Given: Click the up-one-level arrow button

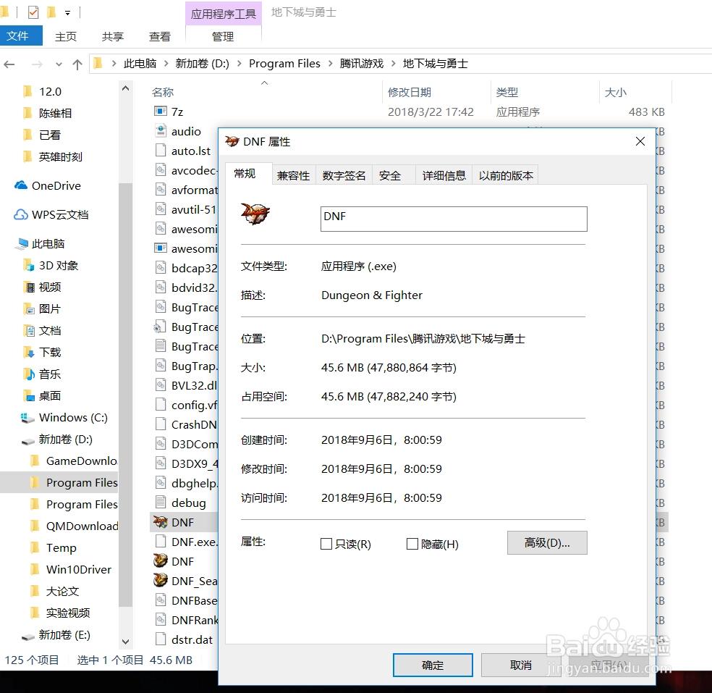Looking at the screenshot, I should click(77, 64).
